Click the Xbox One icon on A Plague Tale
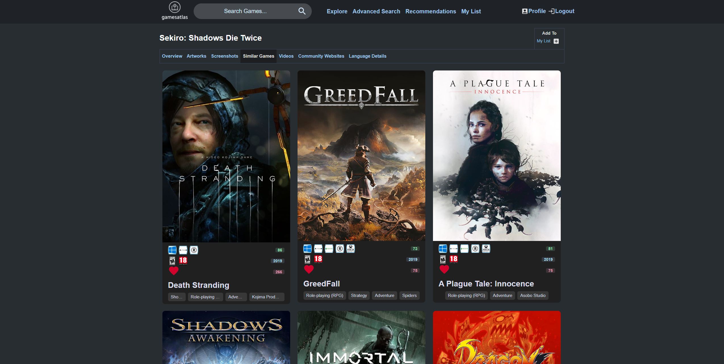This screenshot has width=724, height=364. [464, 249]
